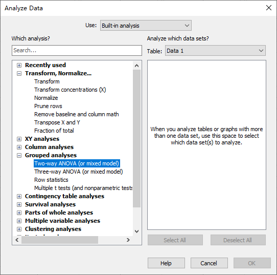Expand the Recently used group
Image resolution: width=277 pixels, height=275 pixels.
(19, 66)
